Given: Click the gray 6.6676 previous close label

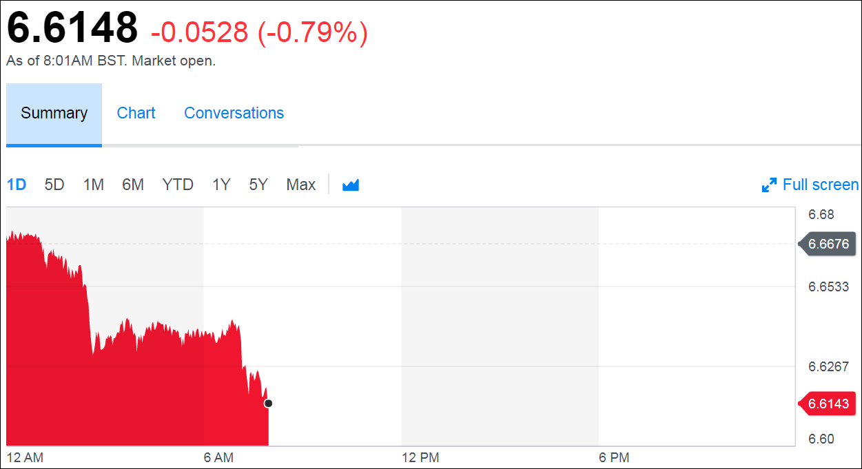Looking at the screenshot, I should tap(830, 244).
